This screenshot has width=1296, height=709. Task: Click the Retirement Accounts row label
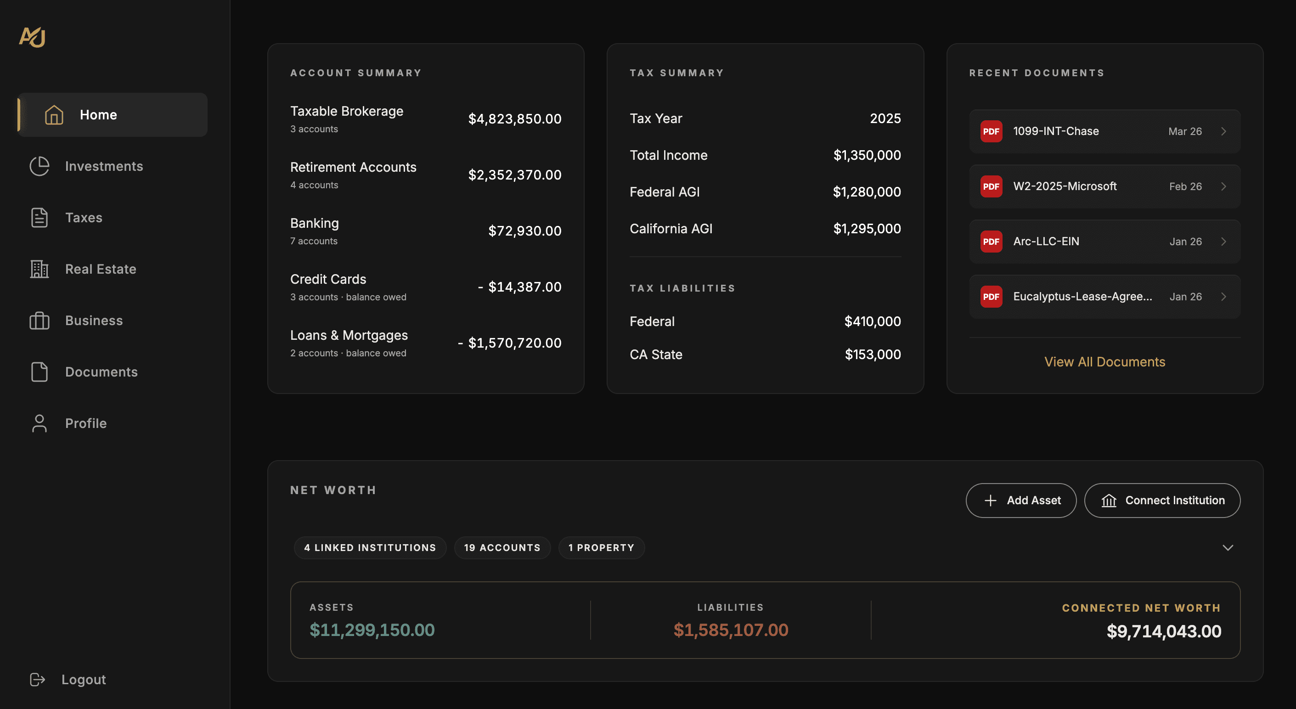point(353,167)
